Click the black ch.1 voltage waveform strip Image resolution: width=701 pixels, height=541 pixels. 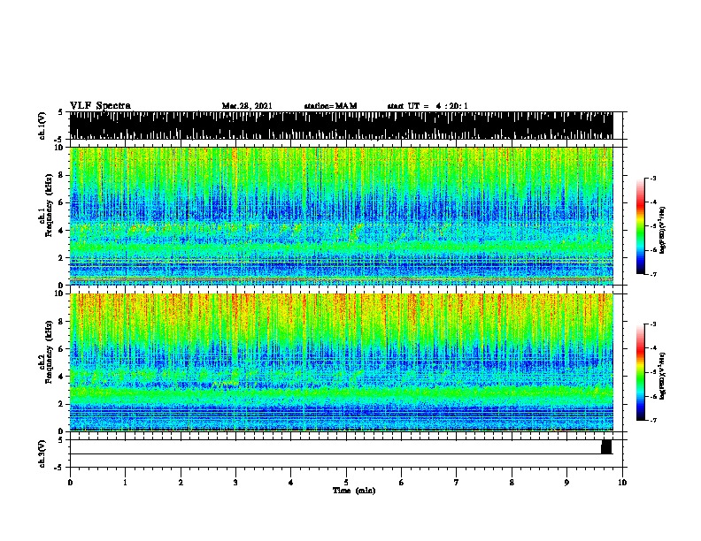(342, 126)
